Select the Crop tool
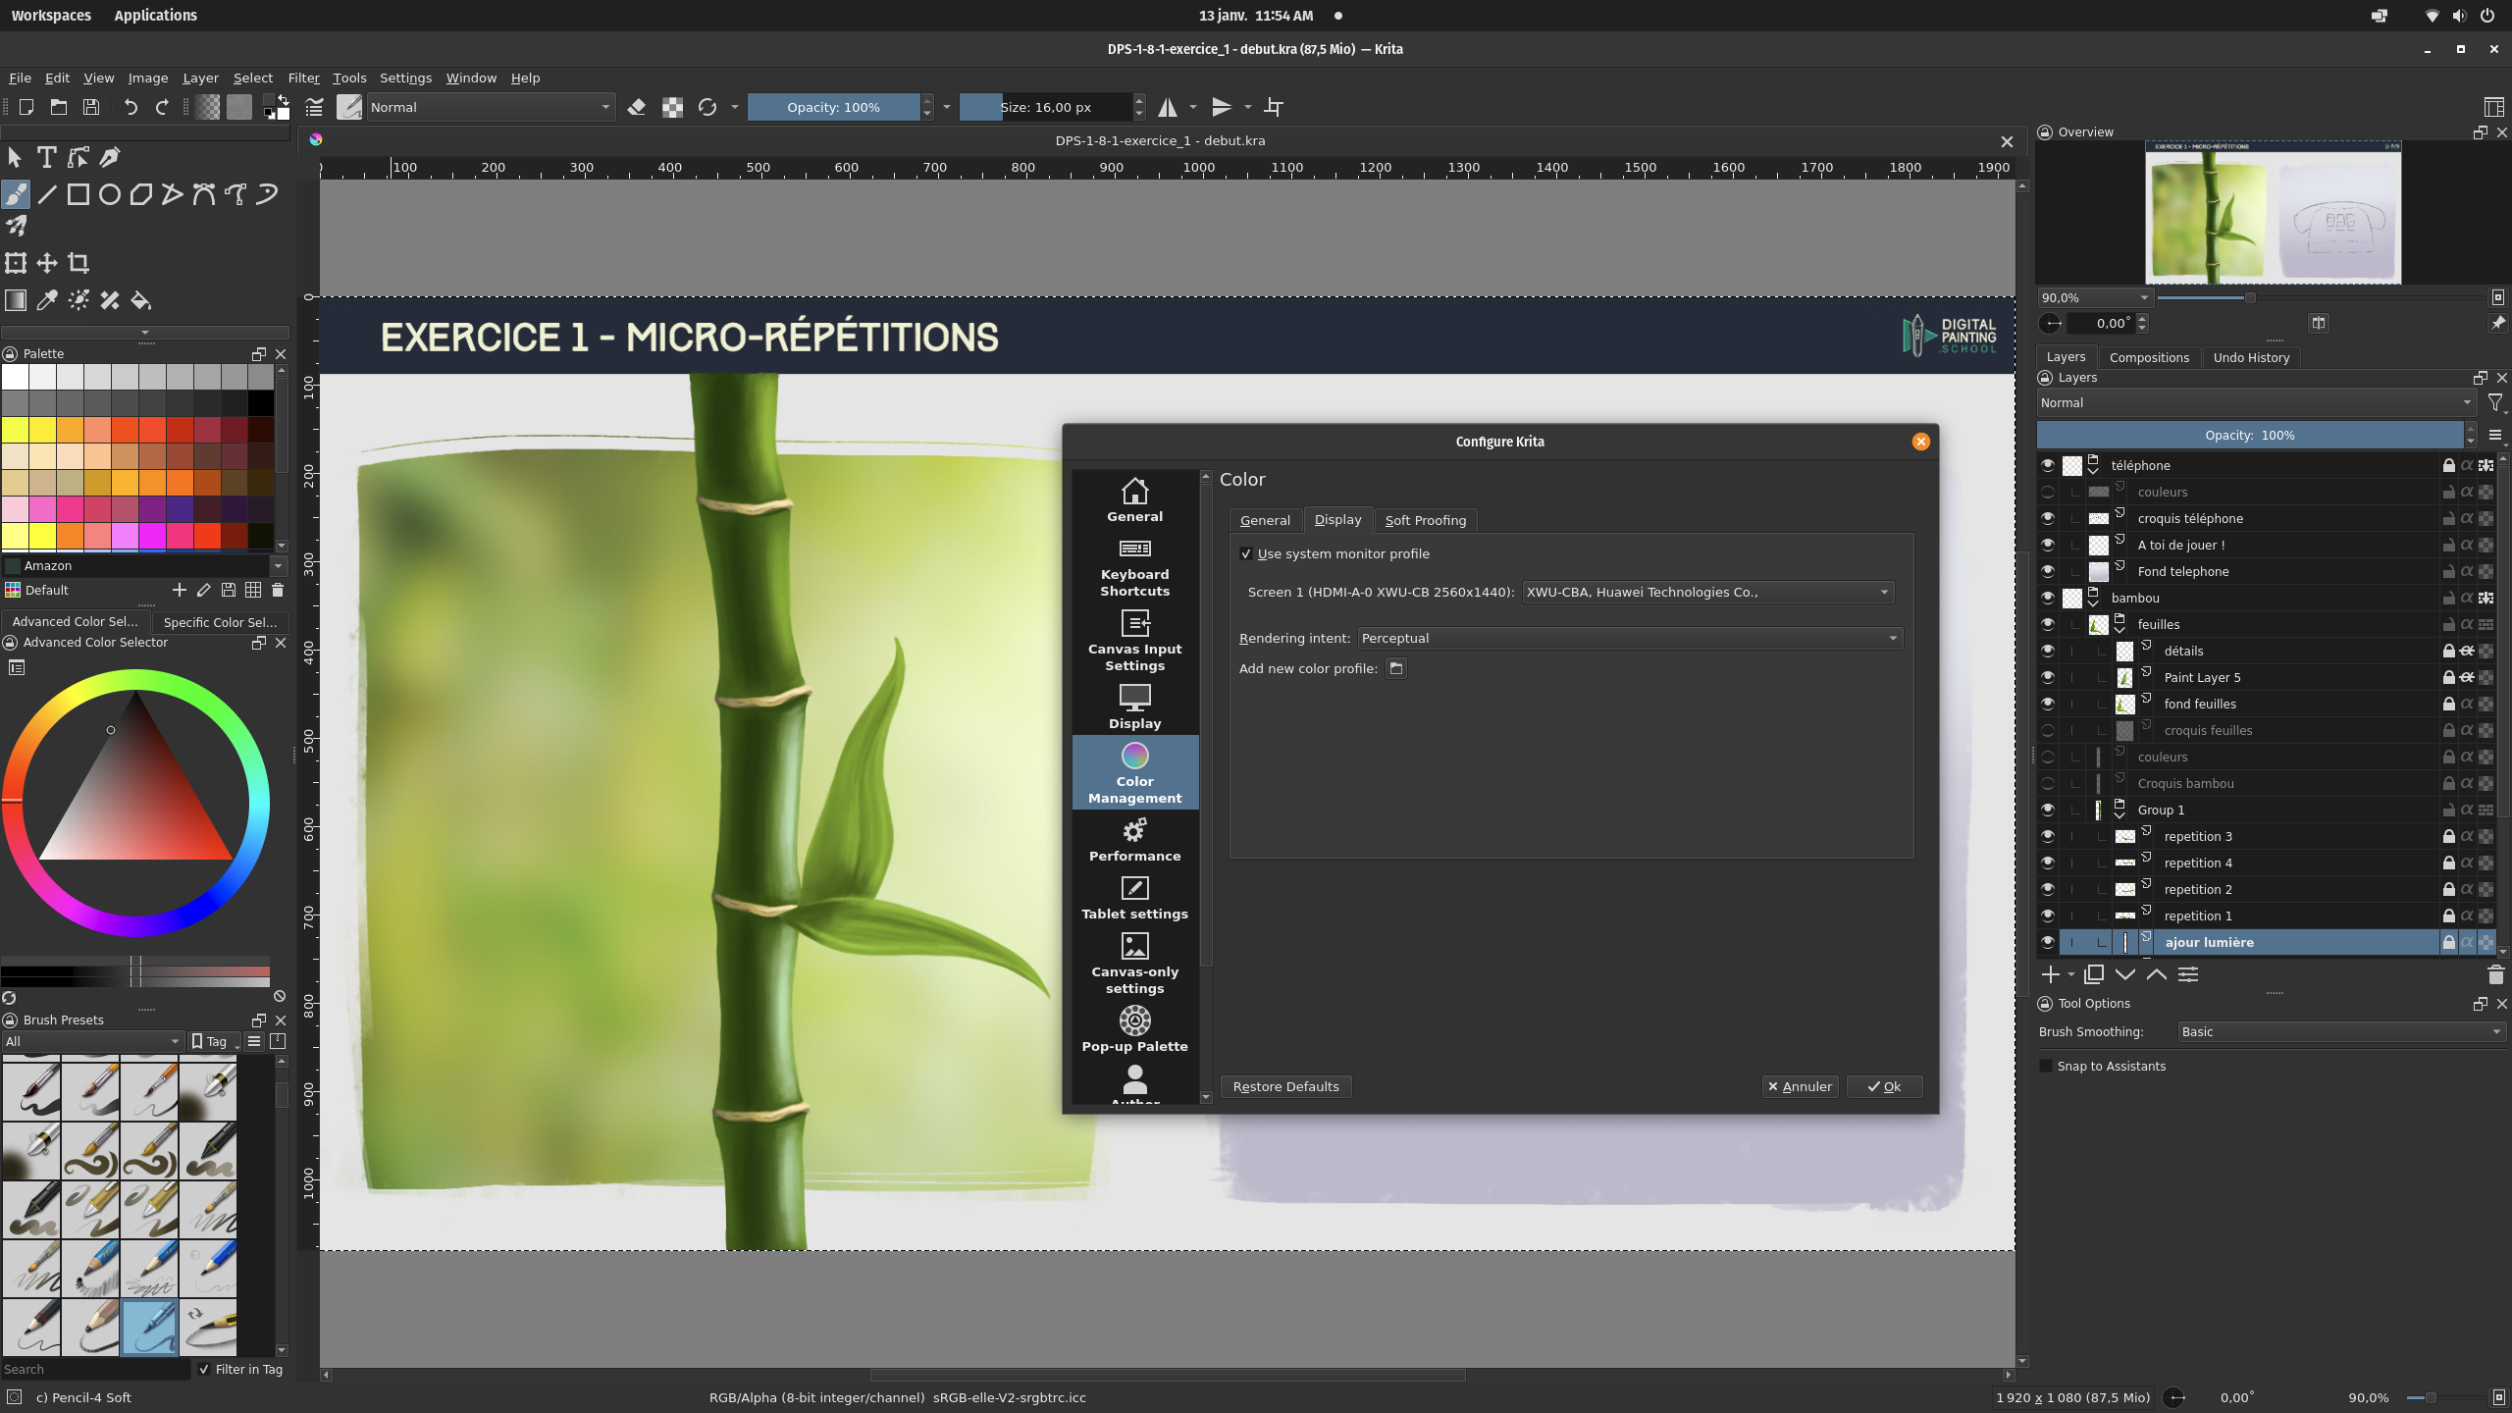Image resolution: width=2512 pixels, height=1413 pixels. pyautogui.click(x=78, y=263)
